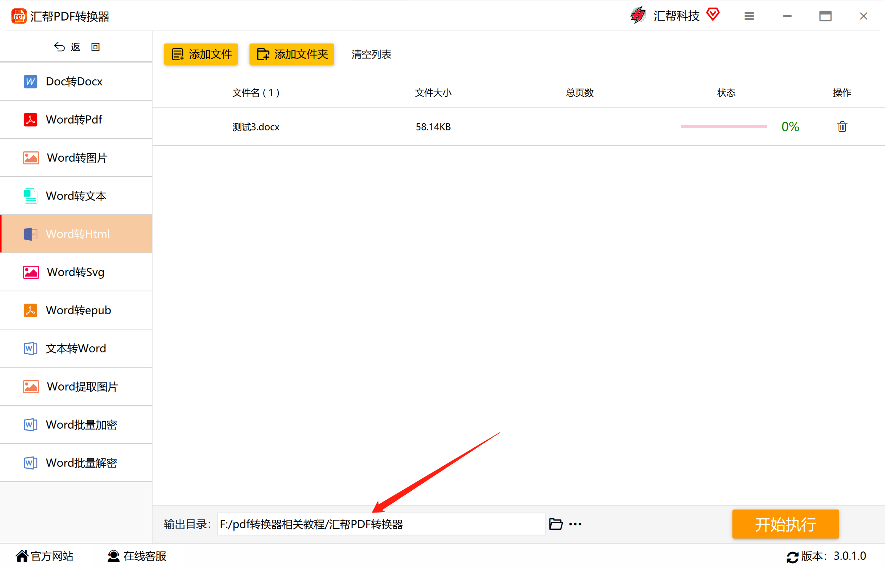
Task: Click the 文本转Word document icon
Action: [x=31, y=348]
